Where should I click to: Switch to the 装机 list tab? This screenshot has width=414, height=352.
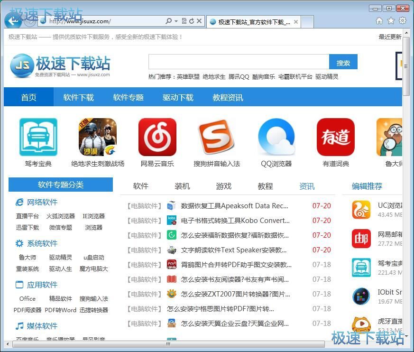point(182,186)
